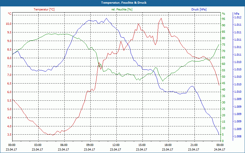Select the 4,0 temperature axis value
The width and height of the screenshot is (245, 153).
point(9,126)
